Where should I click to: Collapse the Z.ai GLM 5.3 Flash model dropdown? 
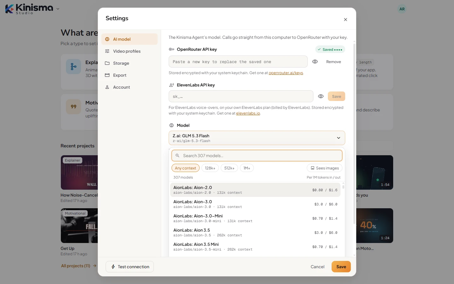click(257, 138)
